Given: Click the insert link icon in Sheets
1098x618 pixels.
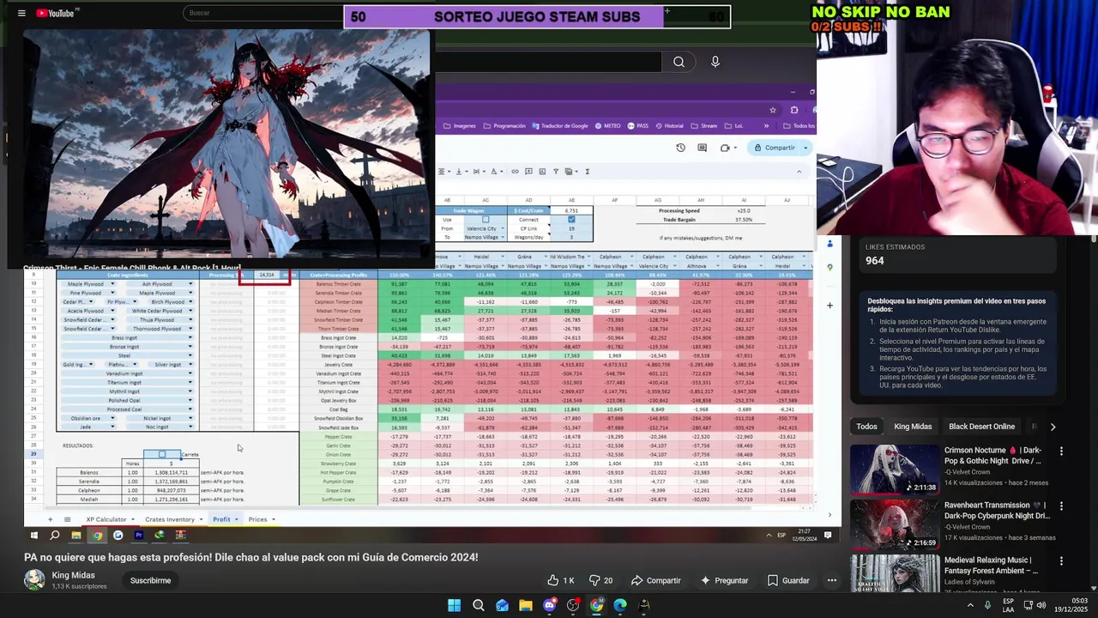Looking at the screenshot, I should click(x=515, y=172).
